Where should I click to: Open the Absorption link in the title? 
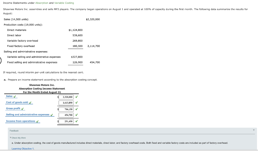(x=42, y=3)
